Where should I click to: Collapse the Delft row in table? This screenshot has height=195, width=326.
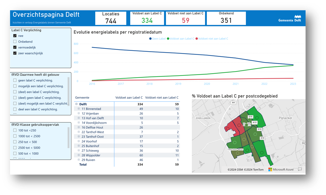[x=76, y=104]
